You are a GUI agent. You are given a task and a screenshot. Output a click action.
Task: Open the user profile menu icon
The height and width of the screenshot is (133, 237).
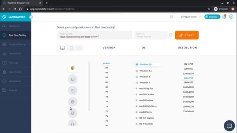tap(231, 17)
